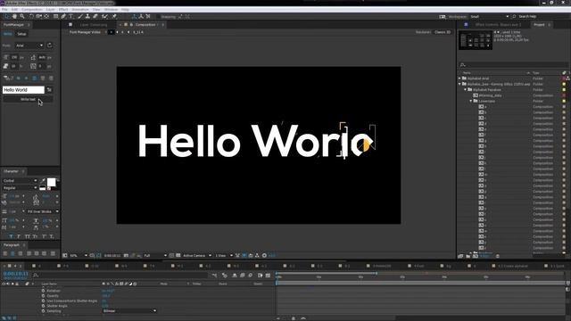Select the Brush tool

tap(80, 16)
